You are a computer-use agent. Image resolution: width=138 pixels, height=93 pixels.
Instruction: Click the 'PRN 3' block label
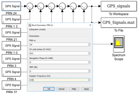click(x=12, y=66)
